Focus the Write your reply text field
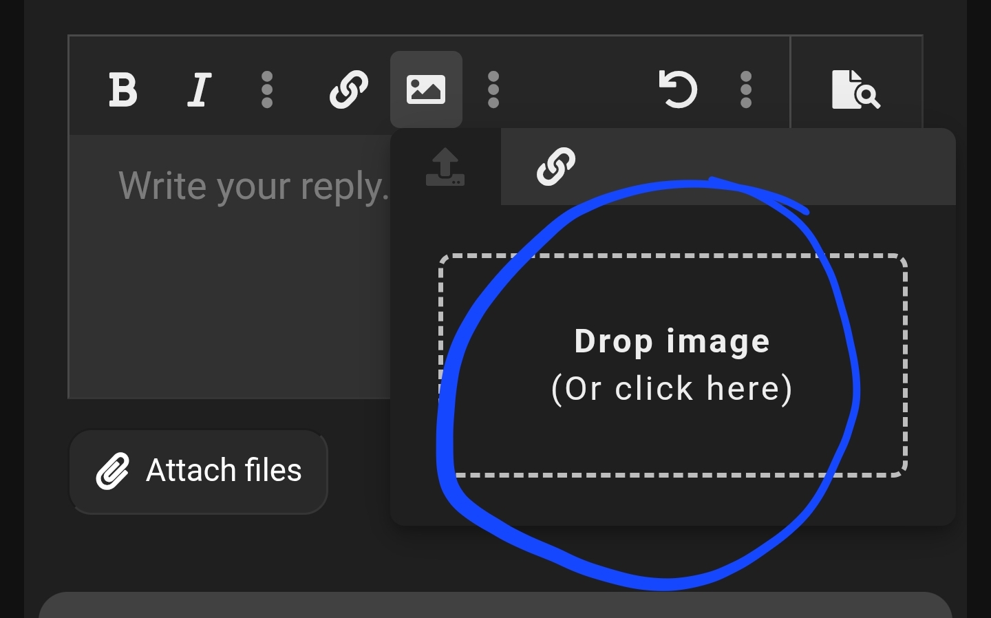 [x=230, y=266]
